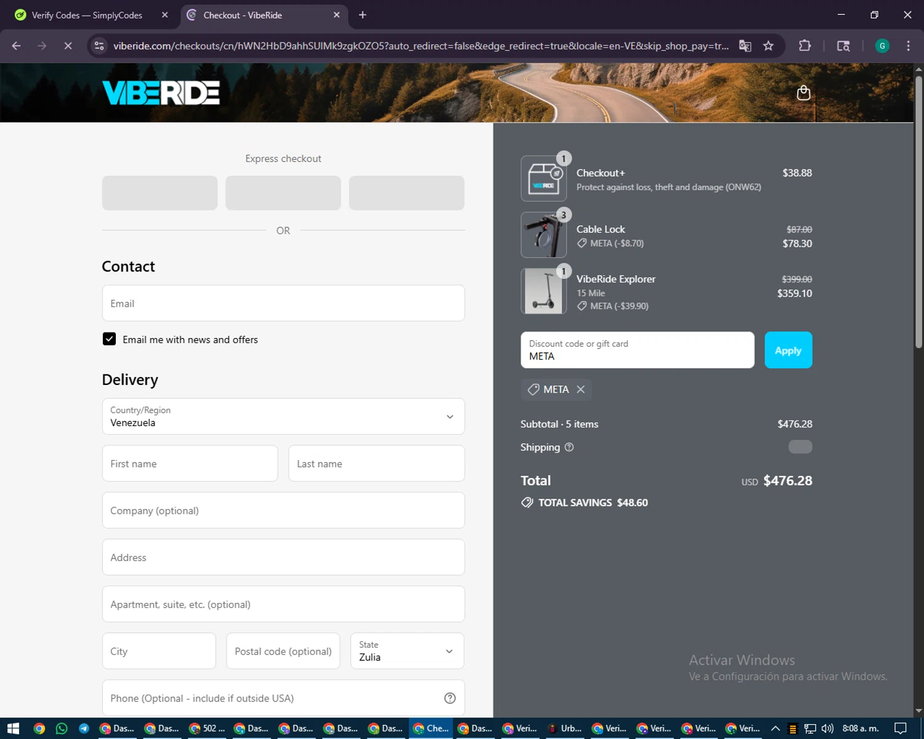The width and height of the screenshot is (924, 739).
Task: Open a new browser tab
Action: click(x=362, y=15)
